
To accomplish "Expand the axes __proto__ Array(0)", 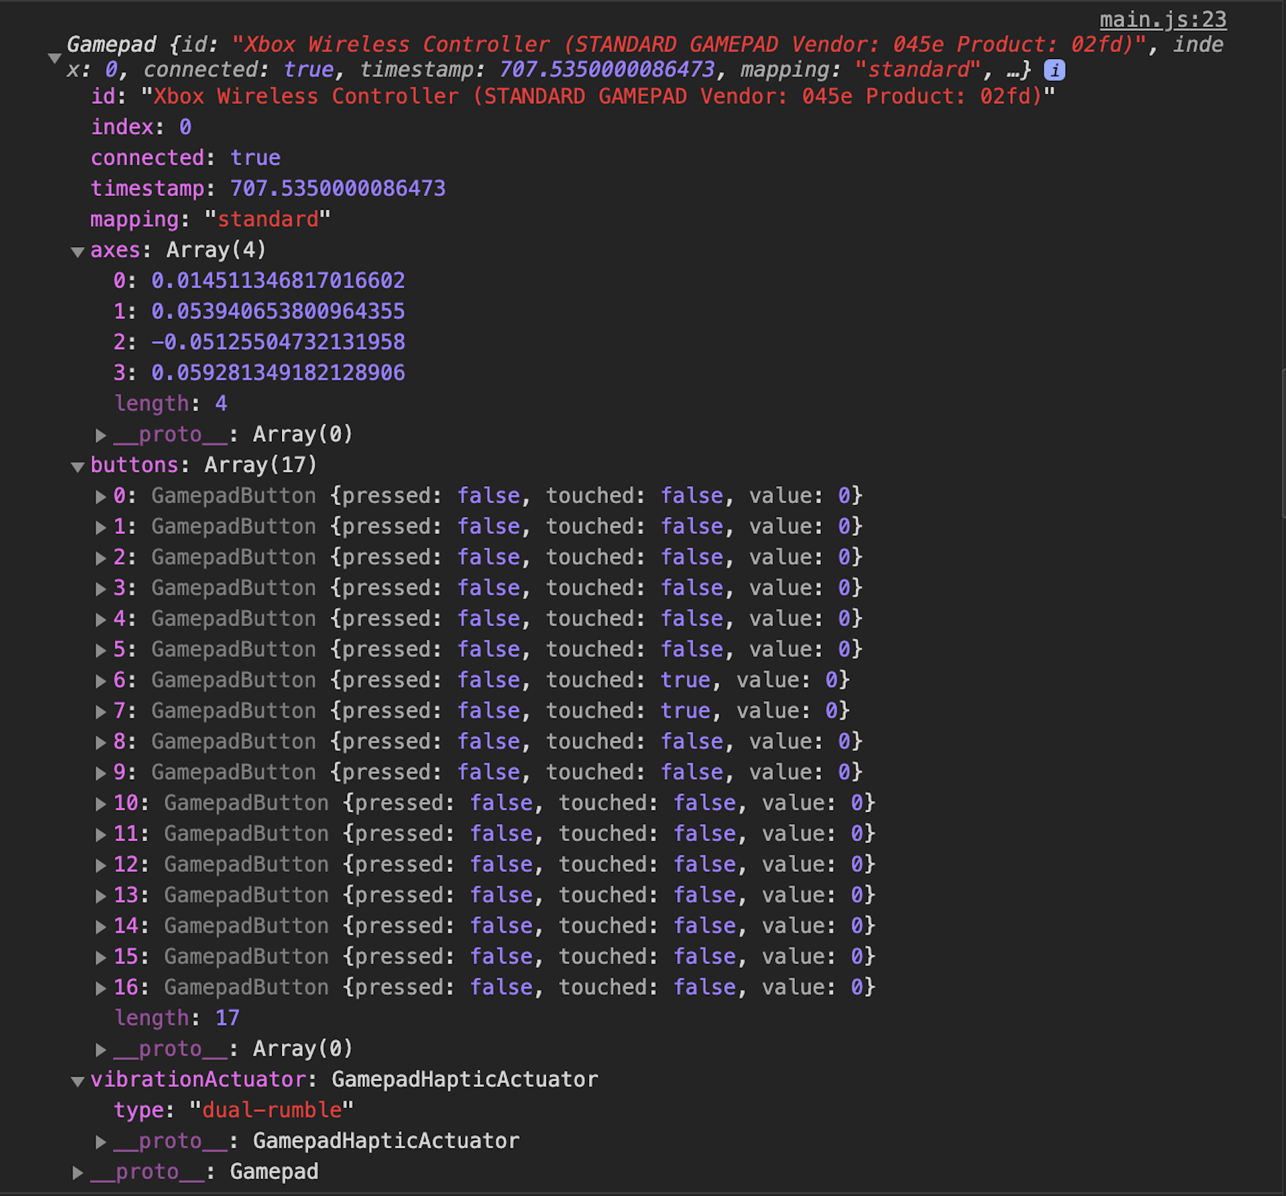I will [x=101, y=435].
